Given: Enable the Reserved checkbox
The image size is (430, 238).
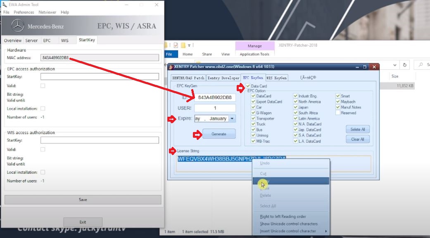Looking at the screenshot, I should [338, 113].
